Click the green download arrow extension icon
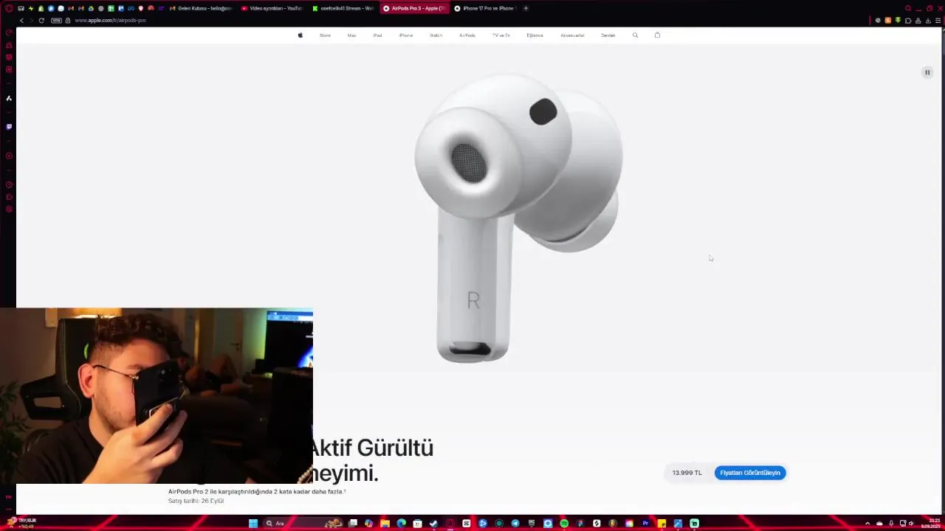Screen dimensions: 945x531 (898, 21)
